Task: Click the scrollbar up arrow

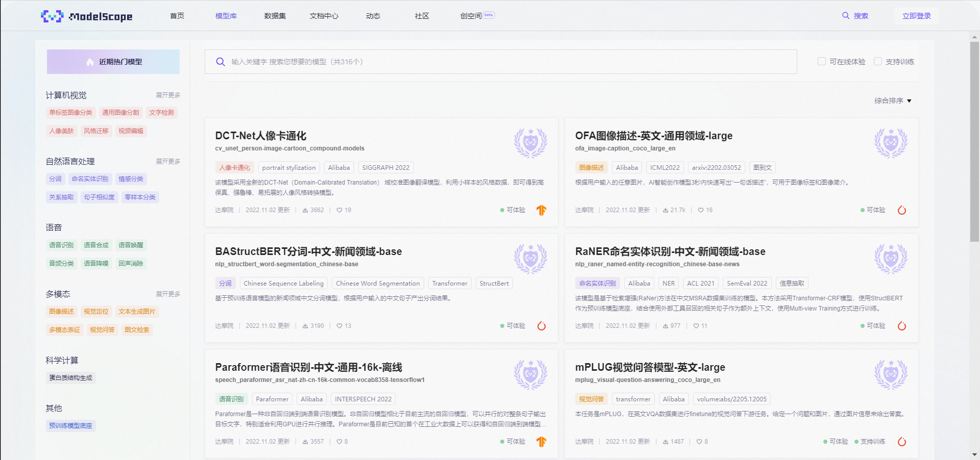Action: (x=975, y=37)
